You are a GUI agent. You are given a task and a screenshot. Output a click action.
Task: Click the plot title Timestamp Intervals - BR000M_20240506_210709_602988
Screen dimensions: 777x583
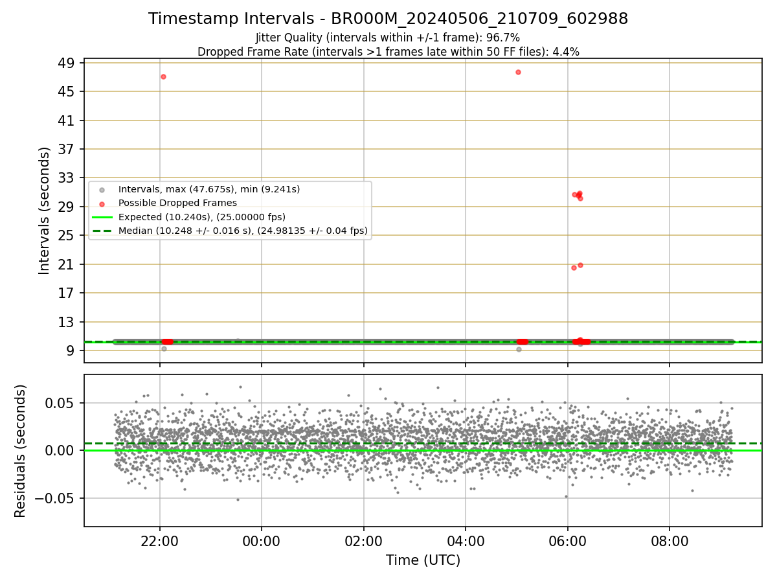(x=388, y=19)
